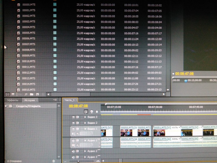Hide track Видео 3 with eye

pos(73,117)
